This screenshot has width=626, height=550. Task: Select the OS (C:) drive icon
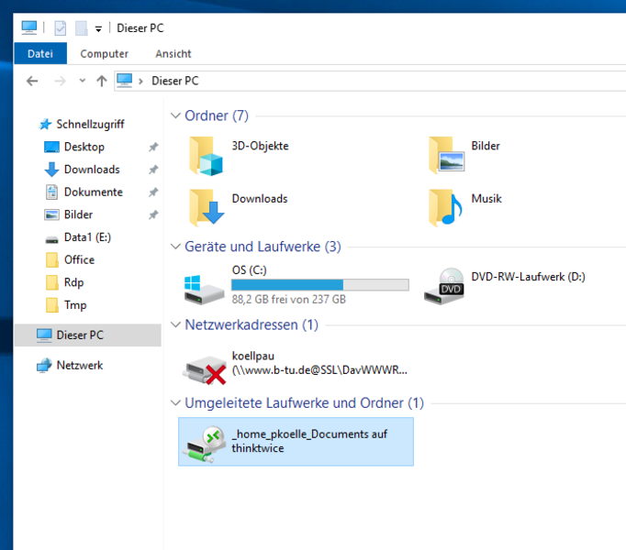[204, 286]
